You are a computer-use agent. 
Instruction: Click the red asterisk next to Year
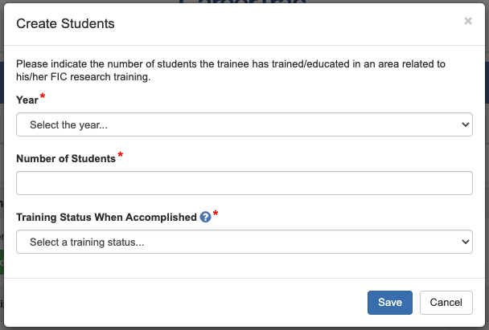pyautogui.click(x=42, y=97)
